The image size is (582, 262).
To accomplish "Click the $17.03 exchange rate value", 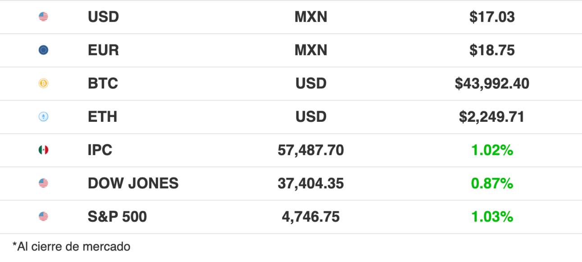I will pyautogui.click(x=492, y=17).
